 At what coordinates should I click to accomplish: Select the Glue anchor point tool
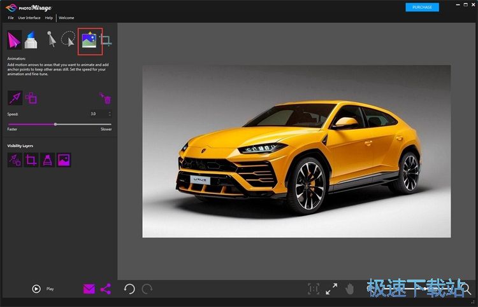click(x=32, y=41)
